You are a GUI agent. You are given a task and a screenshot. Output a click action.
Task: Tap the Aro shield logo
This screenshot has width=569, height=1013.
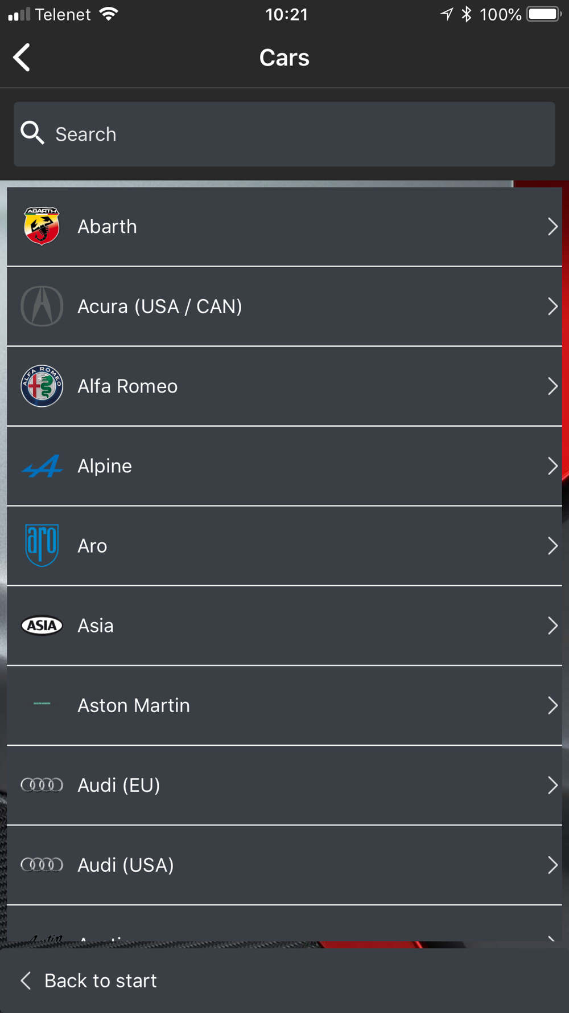pyautogui.click(x=42, y=545)
